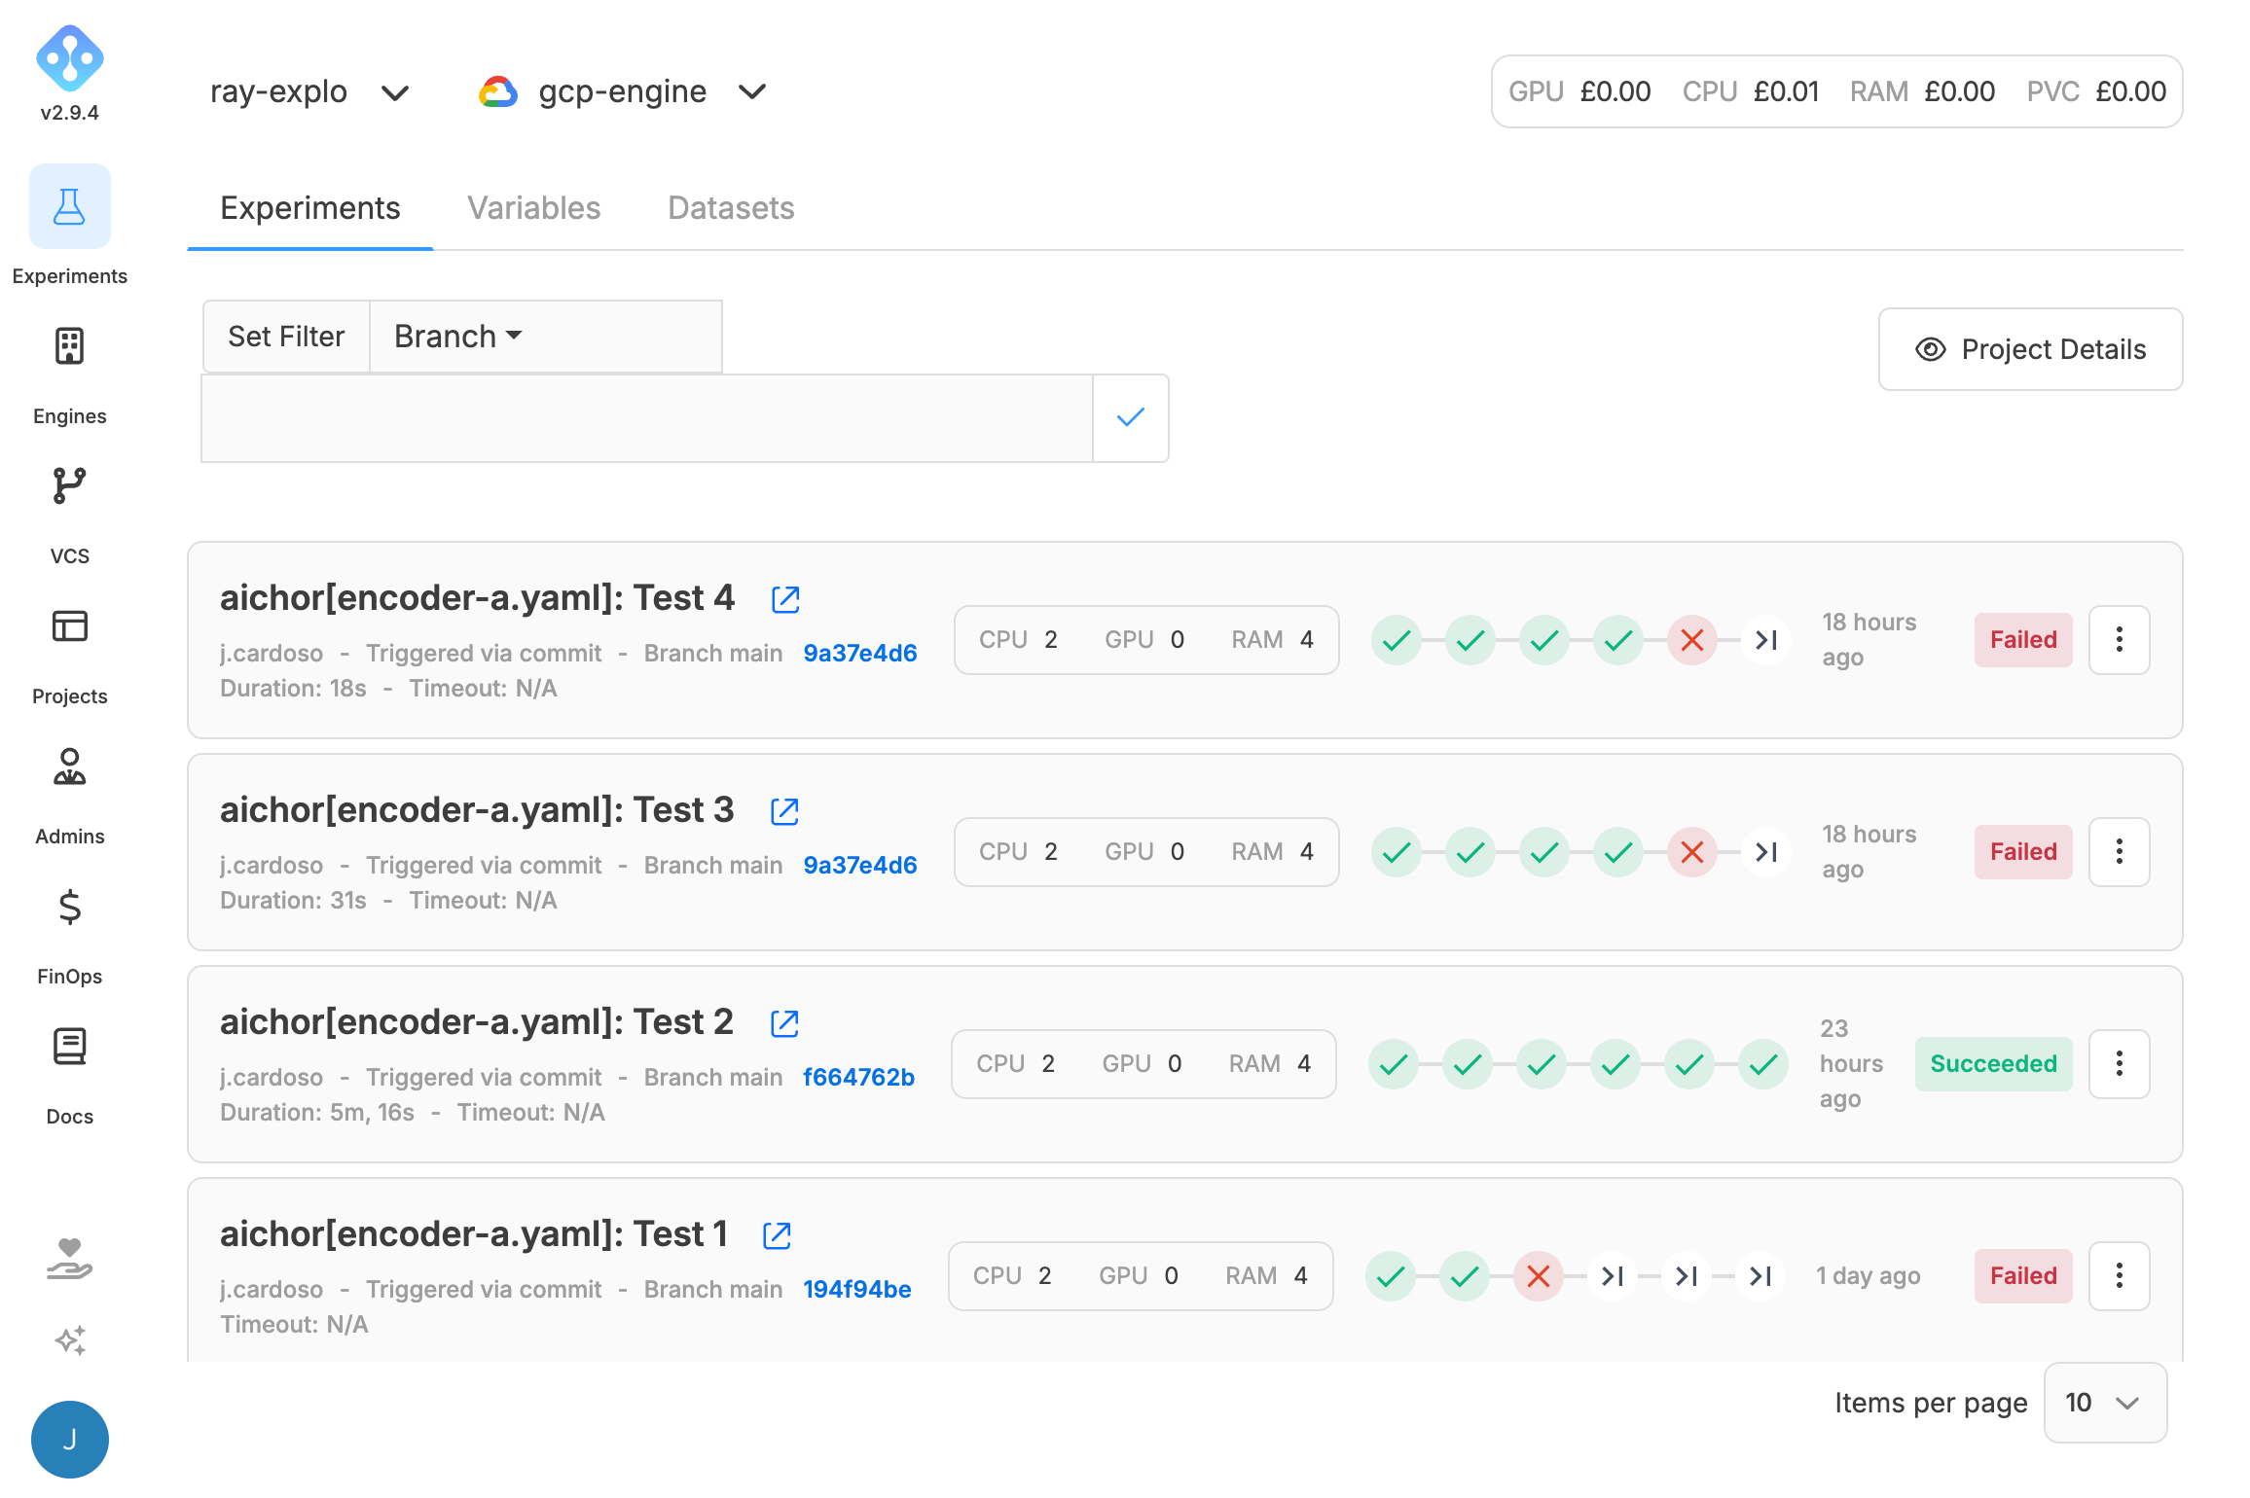Click the skipped step icon of Test 4
This screenshot has width=2250, height=1498.
point(1766,640)
